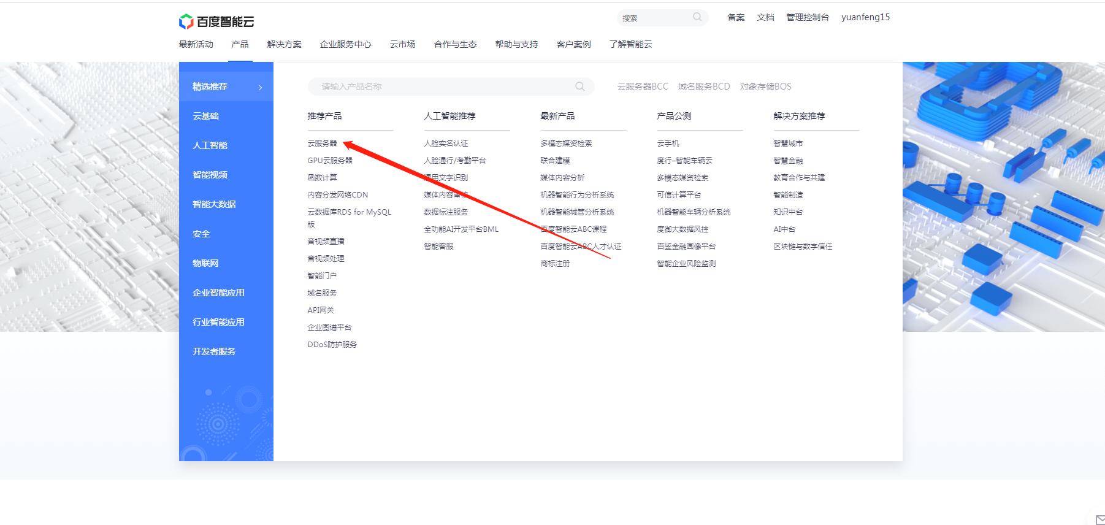Click the 云服务器BCC quick link
The image size is (1105, 525).
pyautogui.click(x=643, y=86)
